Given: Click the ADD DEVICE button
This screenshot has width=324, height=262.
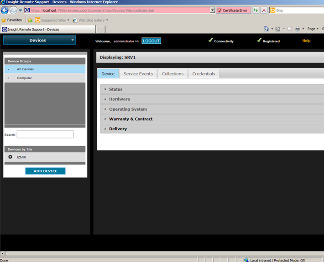Looking at the screenshot, I should point(45,171).
